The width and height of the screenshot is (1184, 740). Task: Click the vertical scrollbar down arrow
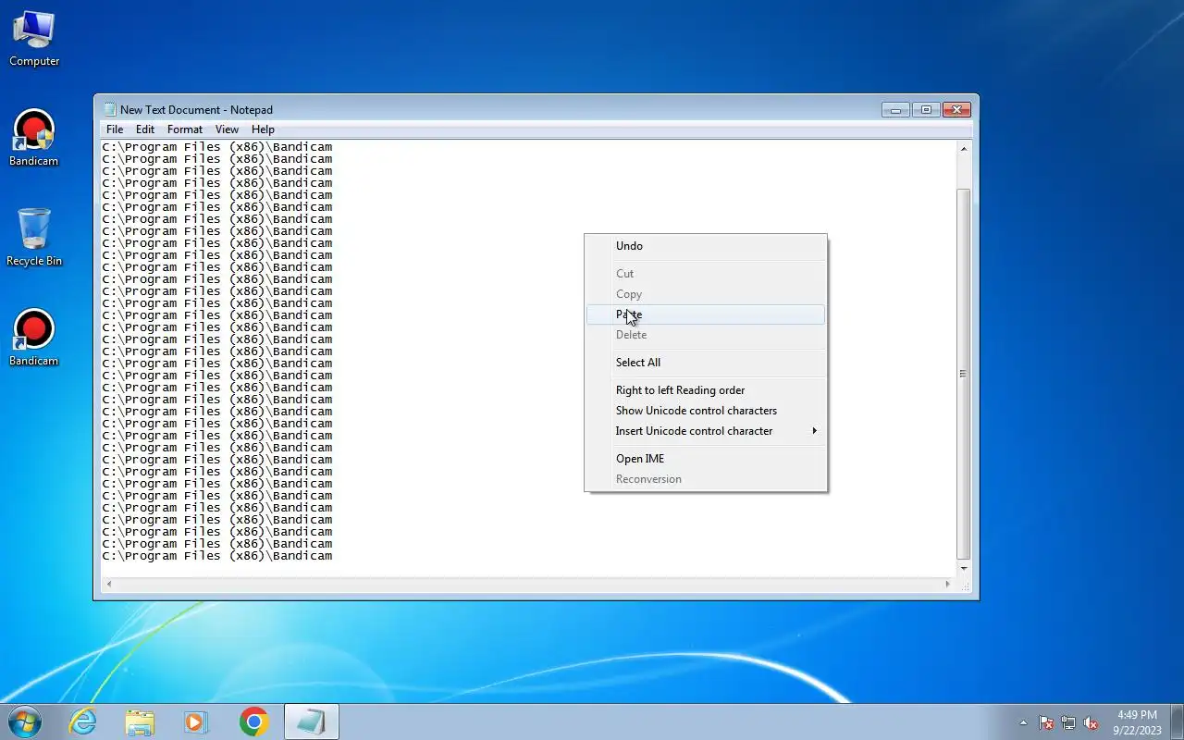click(964, 569)
